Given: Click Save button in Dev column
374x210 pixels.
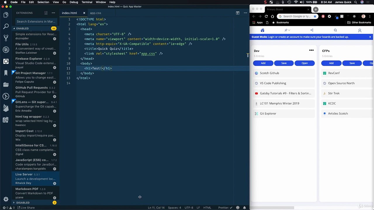Looking at the screenshot, I should tap(284, 63).
